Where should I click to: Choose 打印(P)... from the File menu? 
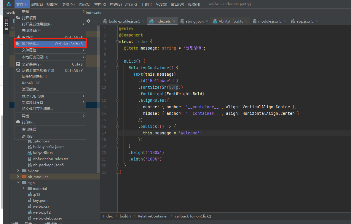click(50, 122)
